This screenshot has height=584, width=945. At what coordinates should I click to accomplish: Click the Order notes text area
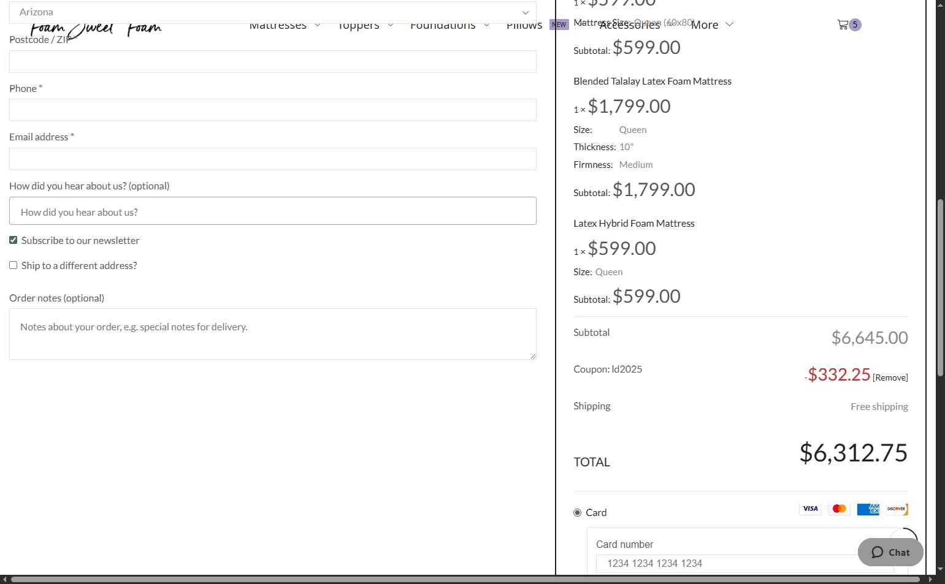[273, 334]
